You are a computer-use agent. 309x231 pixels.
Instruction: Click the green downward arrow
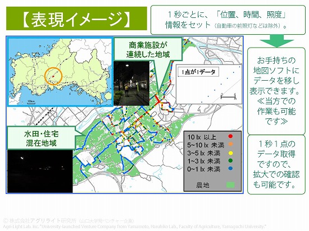click(276, 41)
